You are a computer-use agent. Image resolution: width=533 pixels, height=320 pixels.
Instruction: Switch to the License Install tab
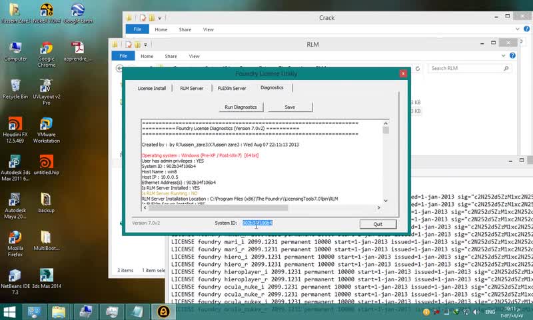(152, 88)
